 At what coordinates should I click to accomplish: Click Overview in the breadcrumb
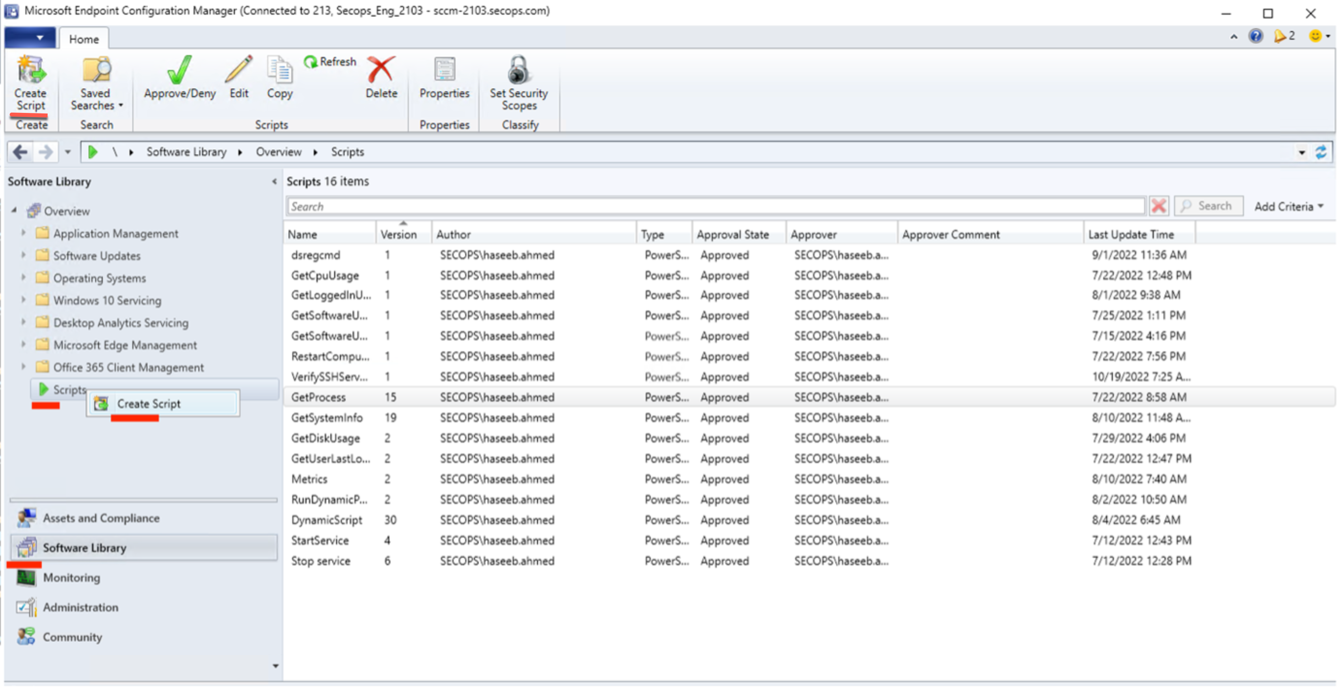point(279,152)
